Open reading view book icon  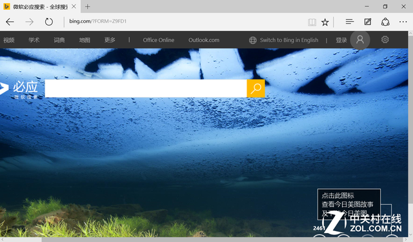pos(312,22)
